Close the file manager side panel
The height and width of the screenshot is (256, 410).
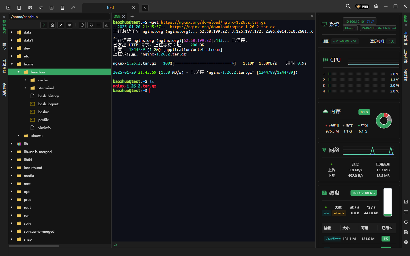click(4, 17)
